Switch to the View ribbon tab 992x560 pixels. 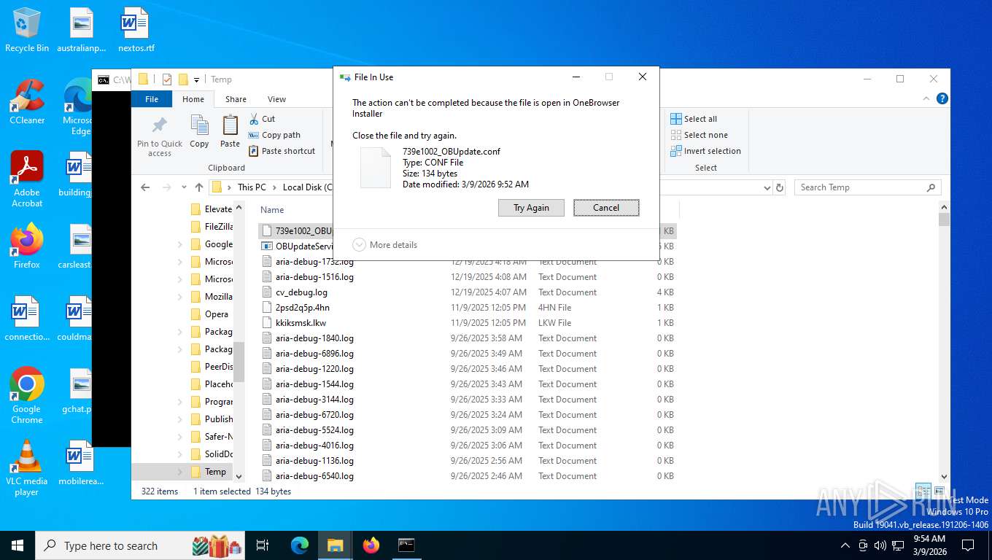click(276, 99)
